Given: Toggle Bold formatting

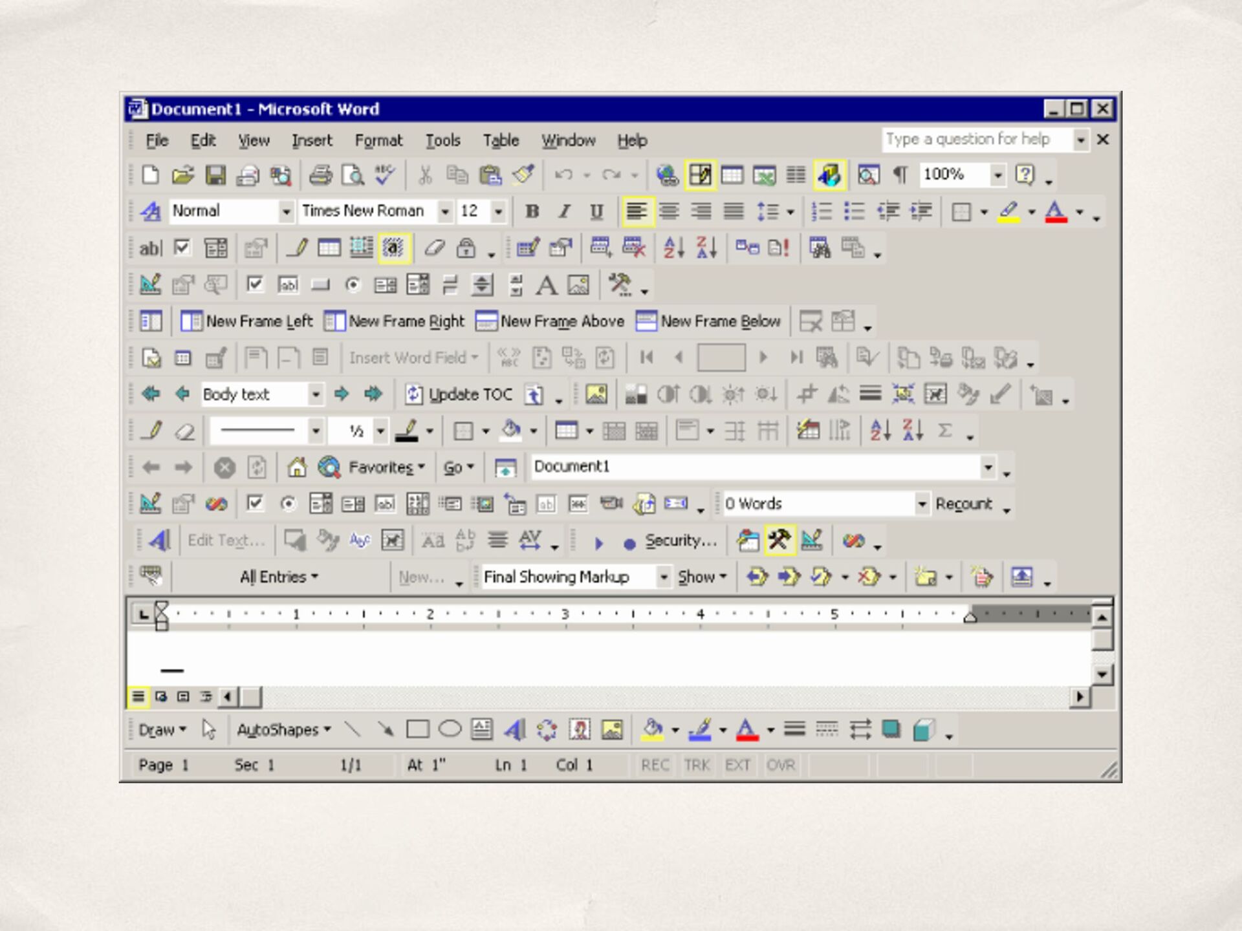Looking at the screenshot, I should pos(532,211).
